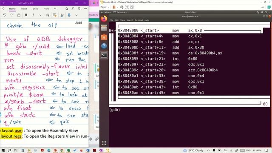Open Windows notification center icon
Image resolution: width=272 pixels, height=153 pixels.
pos(266,150)
